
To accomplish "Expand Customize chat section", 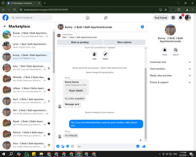I will [170, 62].
